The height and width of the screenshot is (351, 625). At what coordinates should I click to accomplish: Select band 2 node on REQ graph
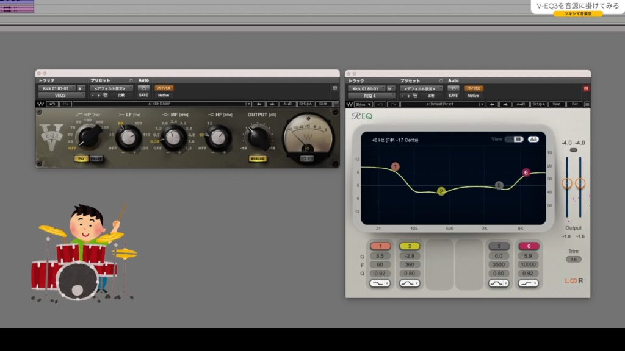(x=441, y=191)
